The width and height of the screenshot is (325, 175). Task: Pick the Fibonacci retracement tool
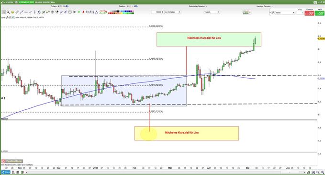point(101,12)
